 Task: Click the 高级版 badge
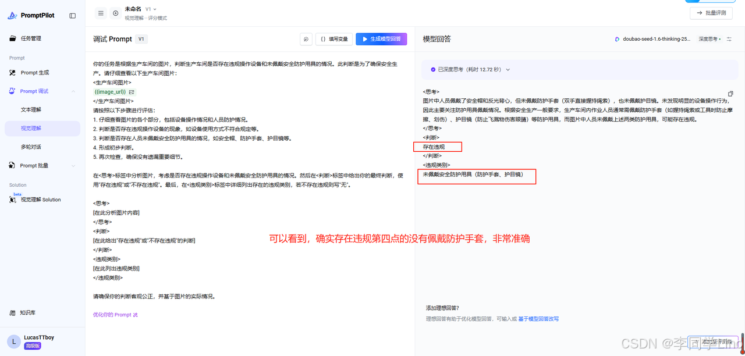(x=31, y=346)
